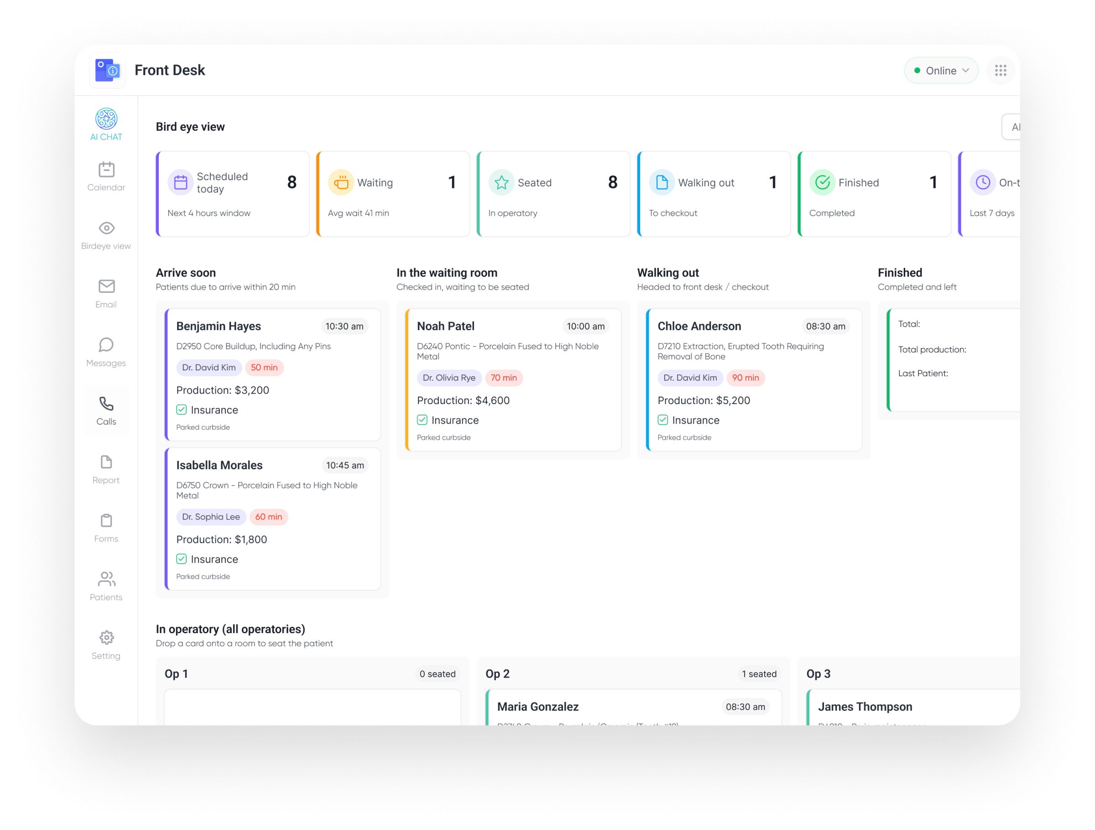The image size is (1095, 830).
Task: Click the Scheduled today summary card
Action: (233, 194)
